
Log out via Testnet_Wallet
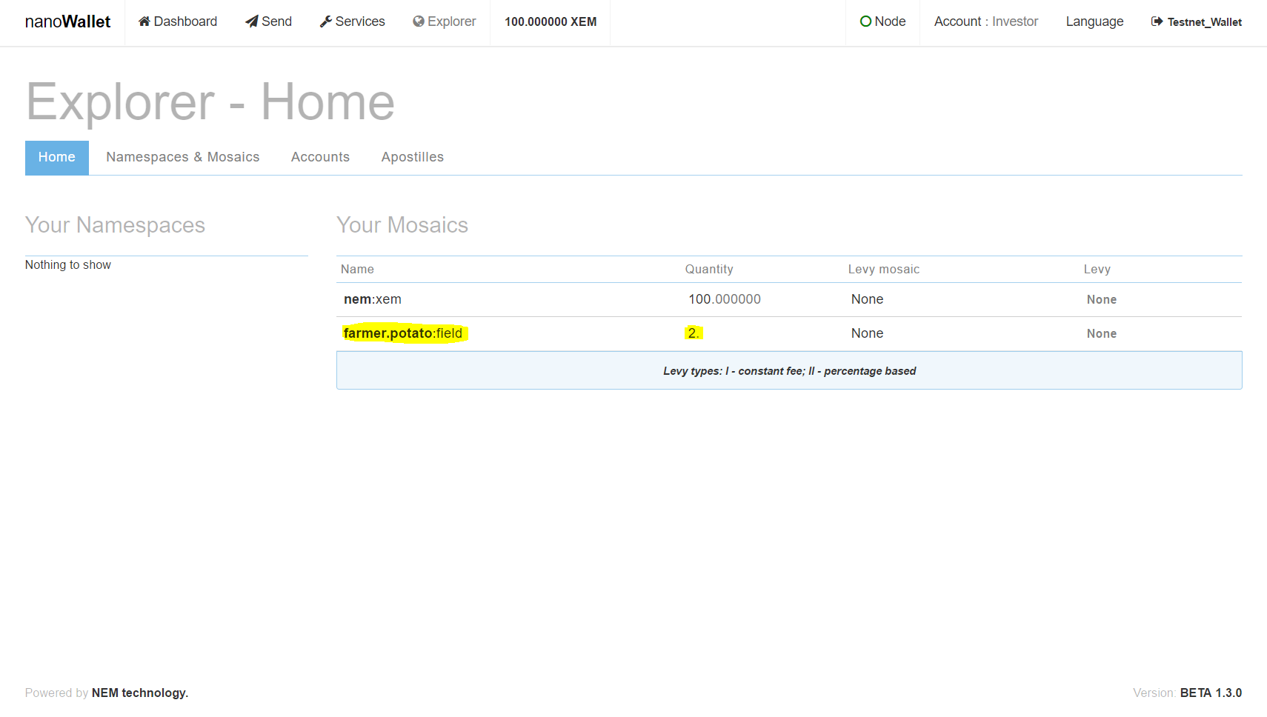click(1197, 22)
